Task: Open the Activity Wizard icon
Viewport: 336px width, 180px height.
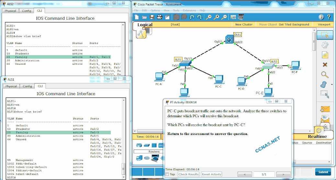Action: (168, 17)
